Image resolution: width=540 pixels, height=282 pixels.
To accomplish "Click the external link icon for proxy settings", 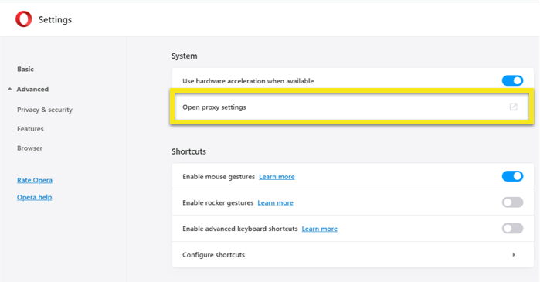I will point(513,107).
